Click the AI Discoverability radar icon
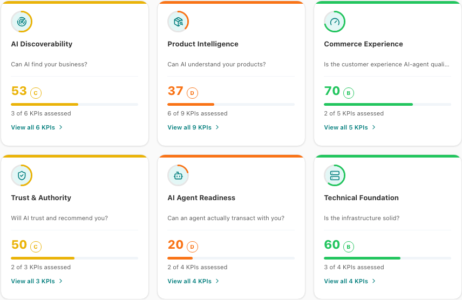 coord(22,22)
